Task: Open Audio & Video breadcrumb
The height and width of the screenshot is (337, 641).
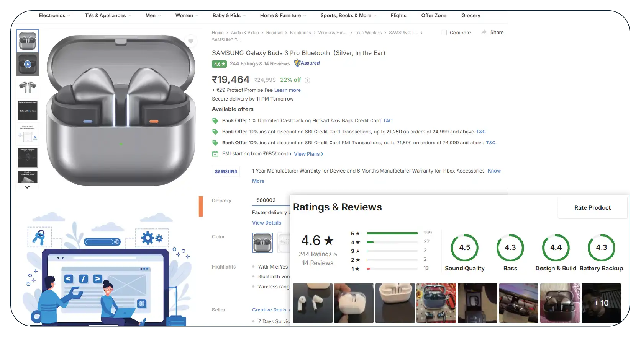Action: click(245, 33)
